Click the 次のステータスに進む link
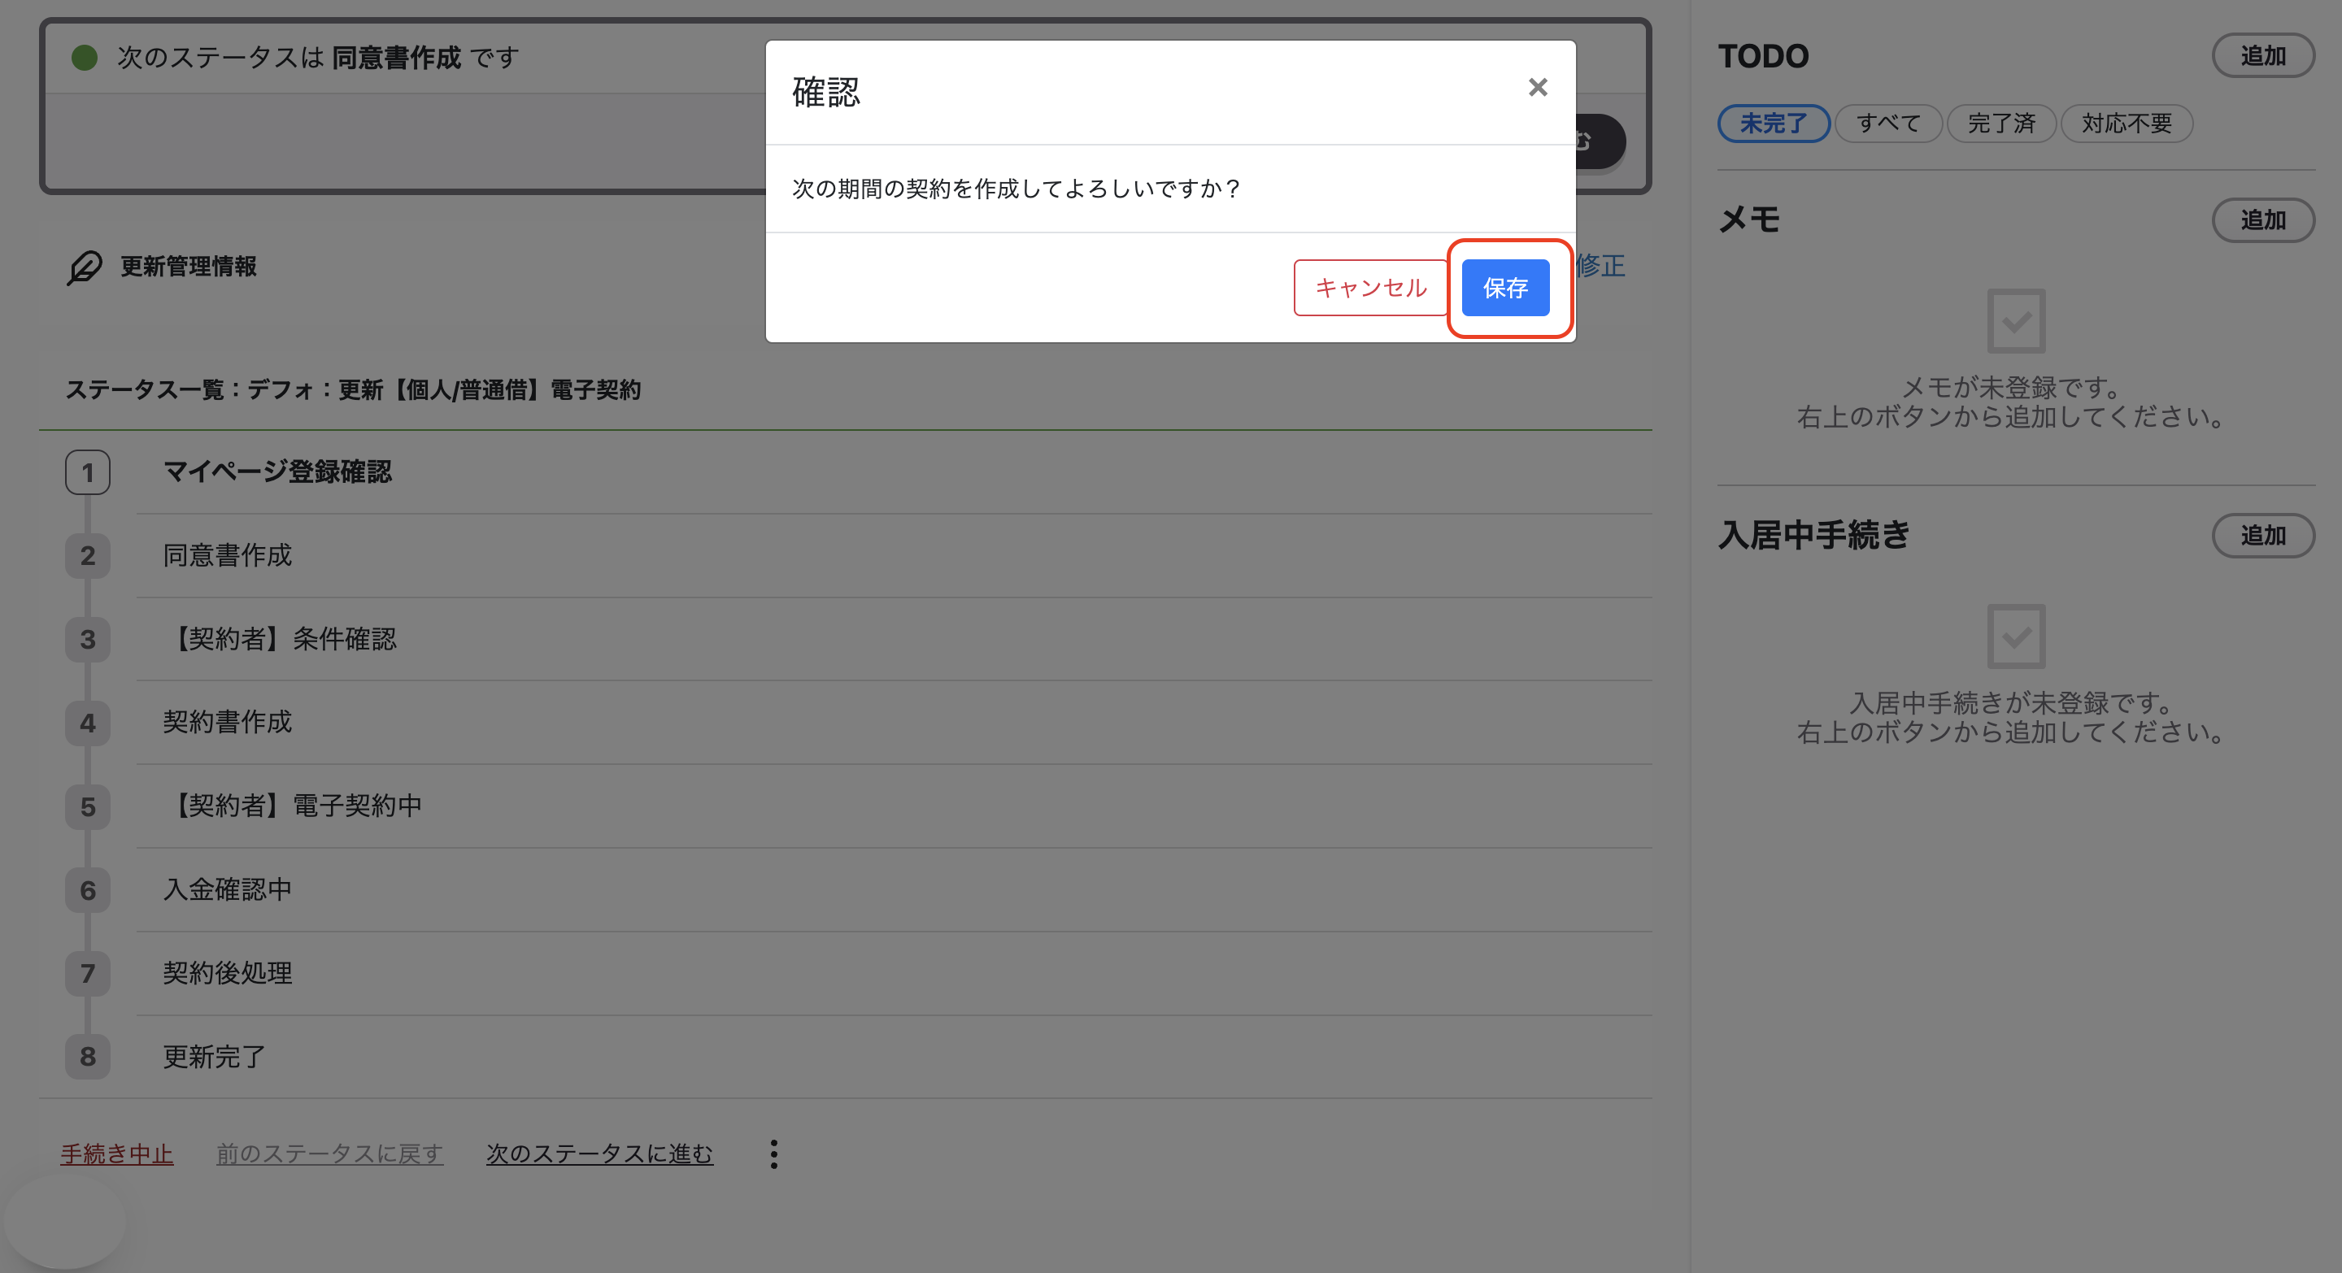 (x=599, y=1154)
